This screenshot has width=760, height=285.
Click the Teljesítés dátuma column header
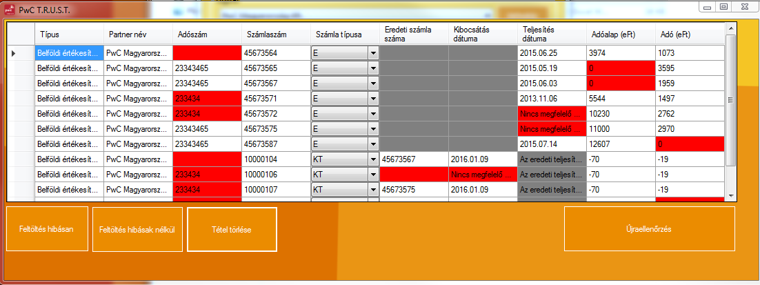(x=552, y=35)
